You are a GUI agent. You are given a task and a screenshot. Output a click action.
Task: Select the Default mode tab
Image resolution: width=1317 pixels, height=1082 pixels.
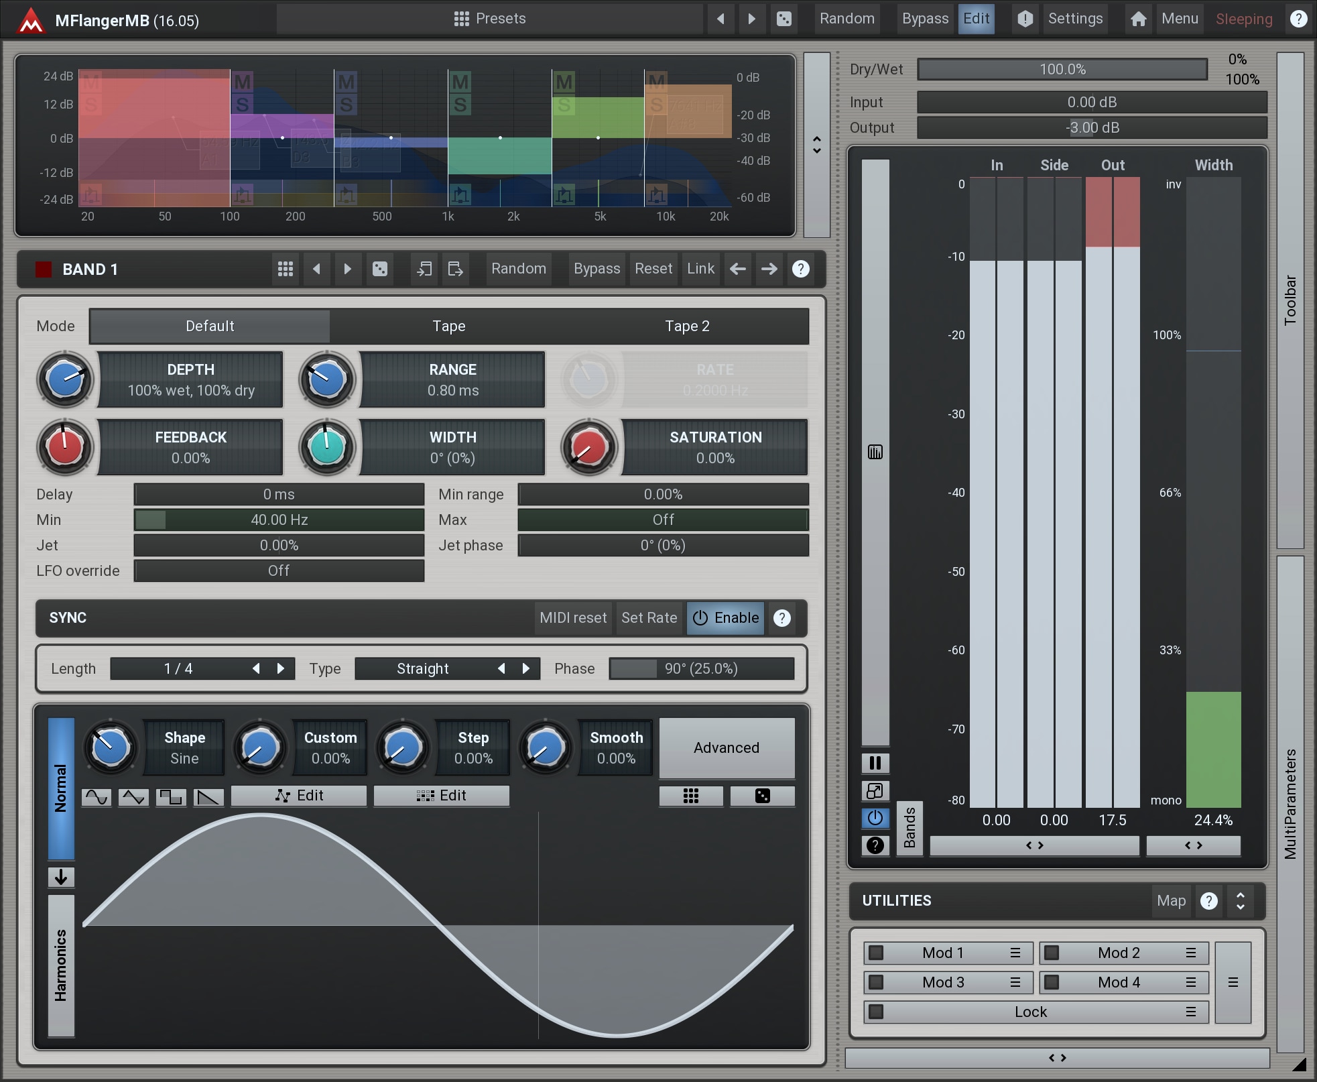coord(210,326)
